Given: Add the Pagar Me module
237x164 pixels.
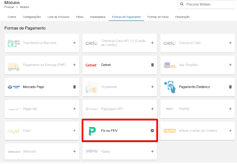Looking at the screenshot, I should point(75,109).
